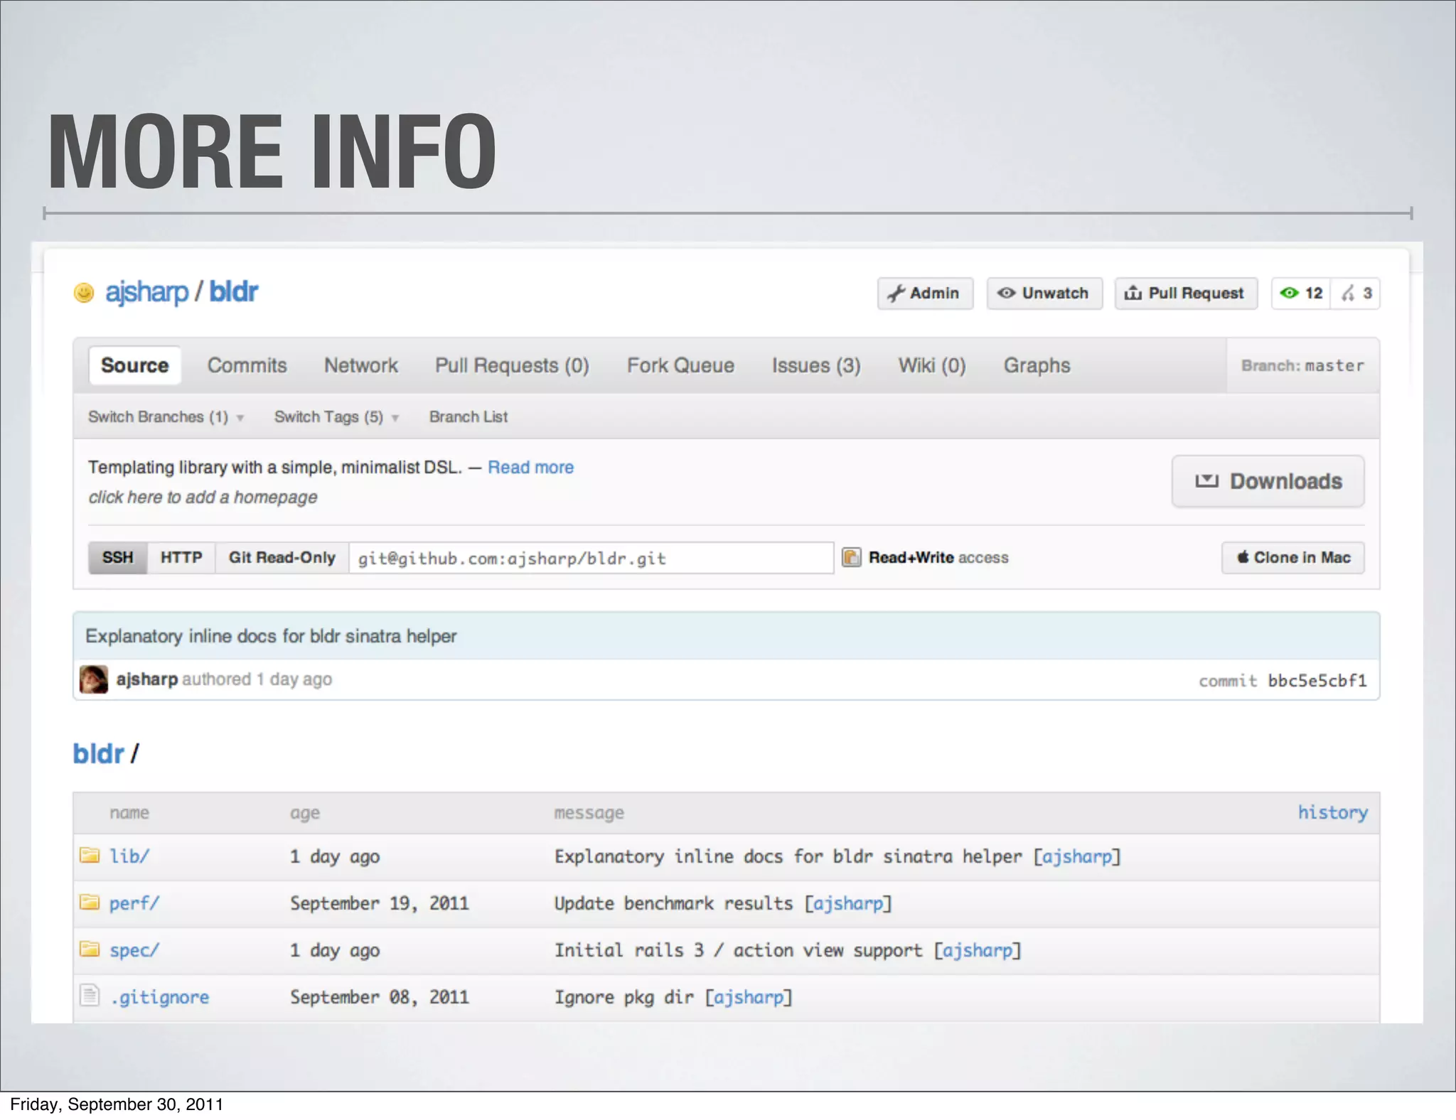
Task: Expand the Switch Tags (5) dropdown
Action: tap(336, 416)
